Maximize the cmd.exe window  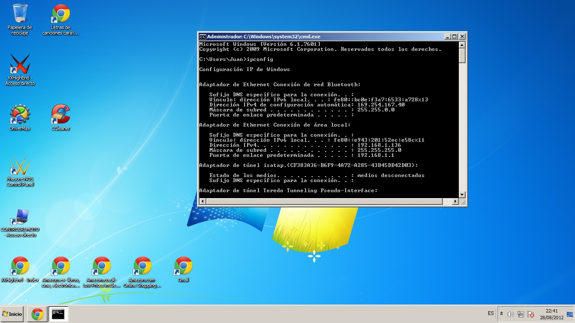pyautogui.click(x=454, y=37)
